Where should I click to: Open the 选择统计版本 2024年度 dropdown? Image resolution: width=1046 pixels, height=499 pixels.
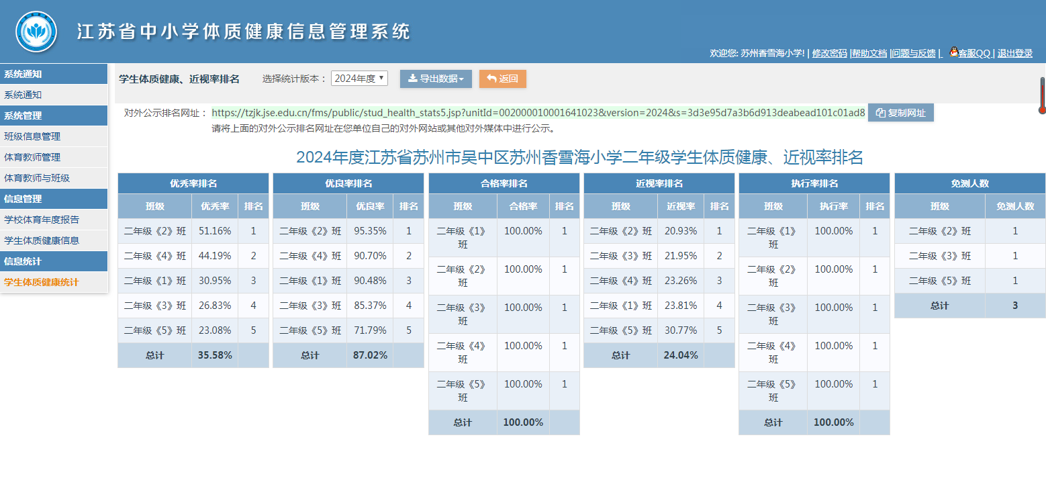click(359, 79)
